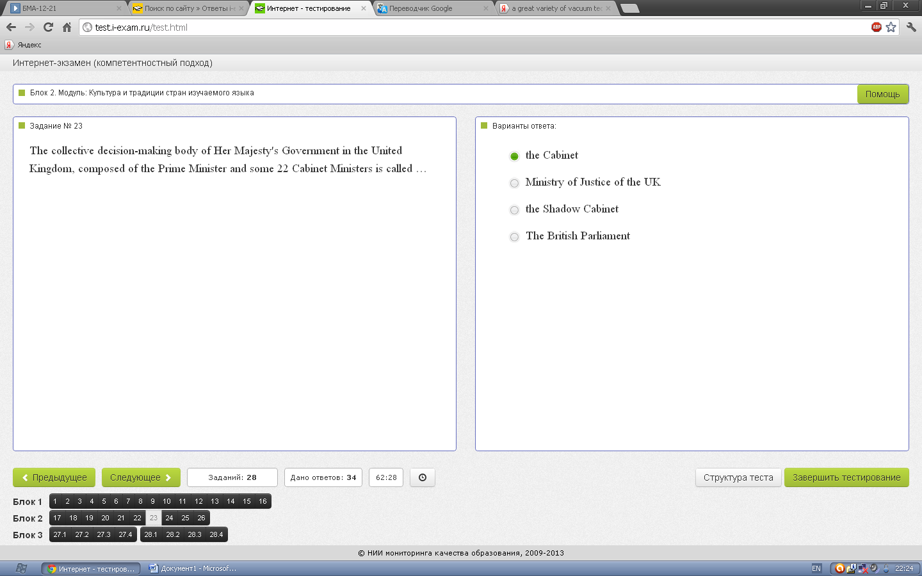Close the Переводчик Google tab

pyautogui.click(x=485, y=8)
